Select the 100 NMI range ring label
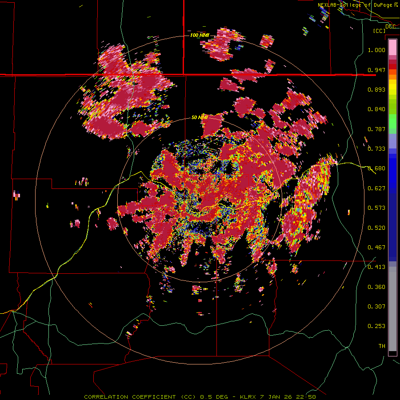 click(x=200, y=35)
